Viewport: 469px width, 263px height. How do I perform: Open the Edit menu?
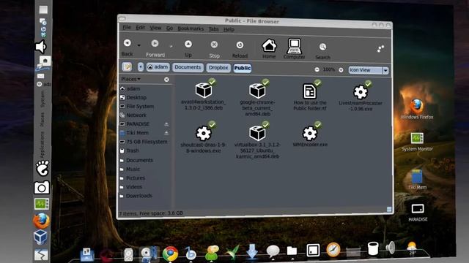pos(140,28)
